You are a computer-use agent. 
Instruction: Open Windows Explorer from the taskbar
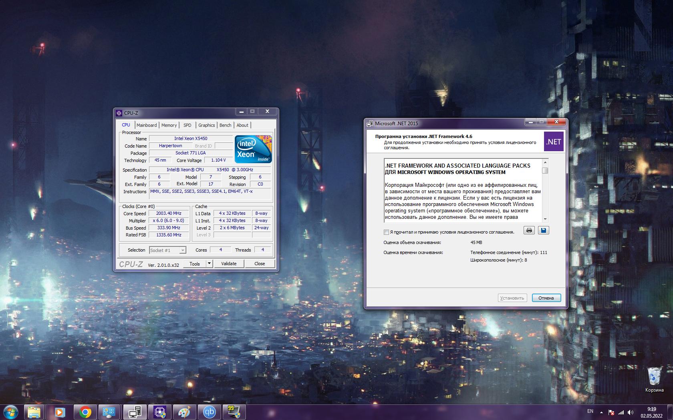click(34, 412)
